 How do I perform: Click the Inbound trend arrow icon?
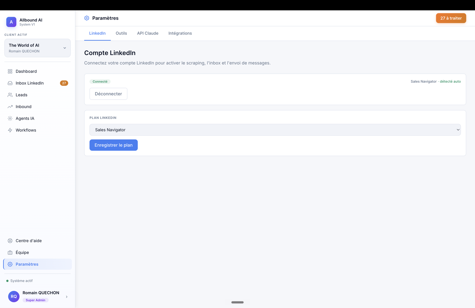[10, 107]
